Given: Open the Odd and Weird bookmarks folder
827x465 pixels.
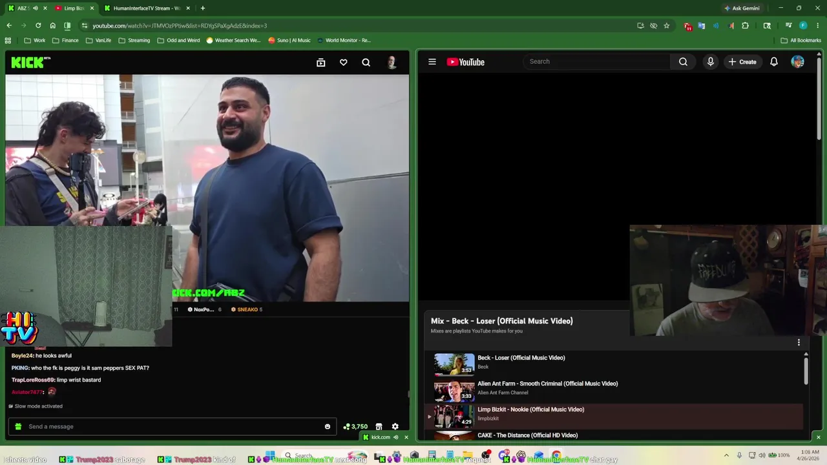Looking at the screenshot, I should 178,40.
